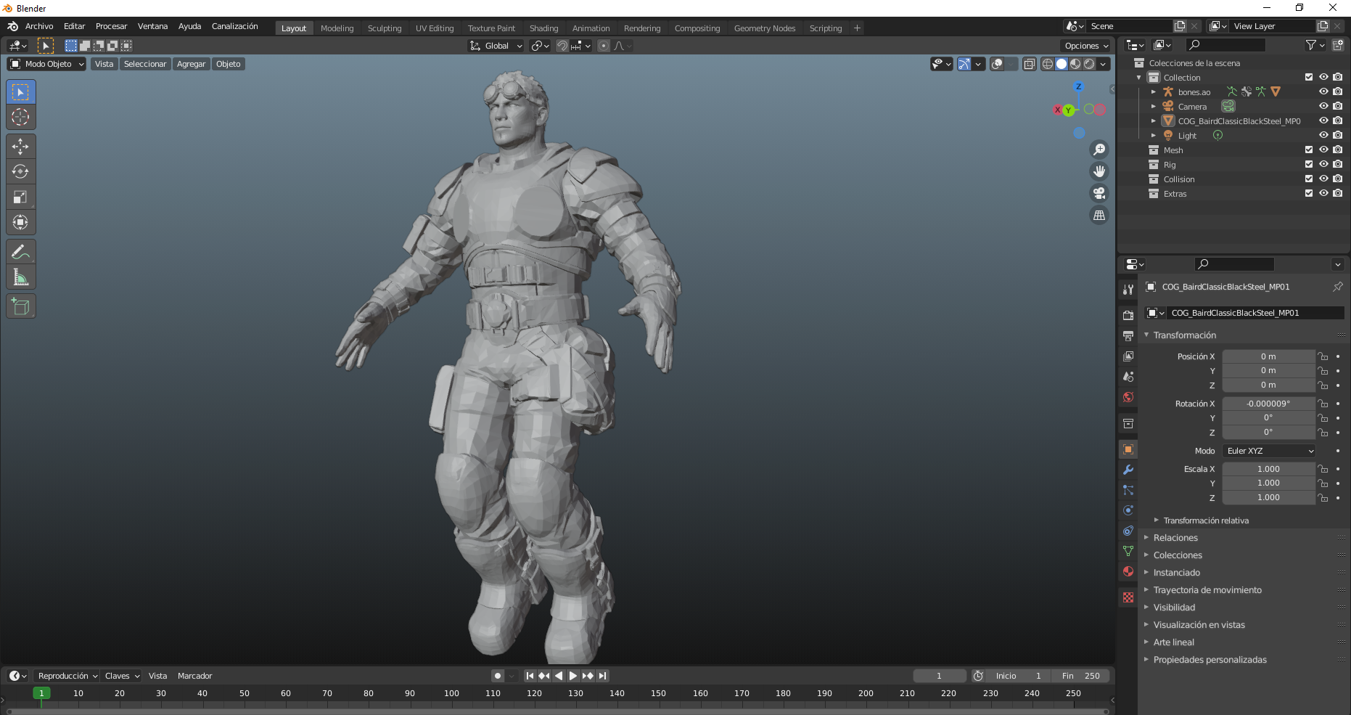Open the Material properties tab

[x=1128, y=571]
